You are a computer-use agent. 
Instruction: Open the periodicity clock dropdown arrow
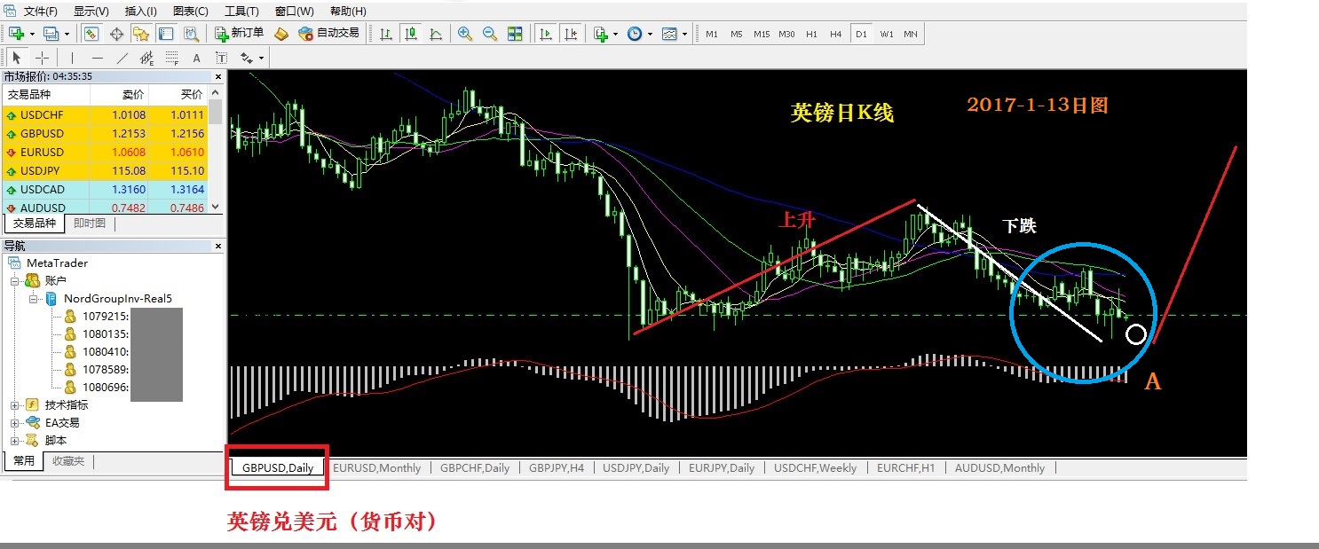coord(651,34)
